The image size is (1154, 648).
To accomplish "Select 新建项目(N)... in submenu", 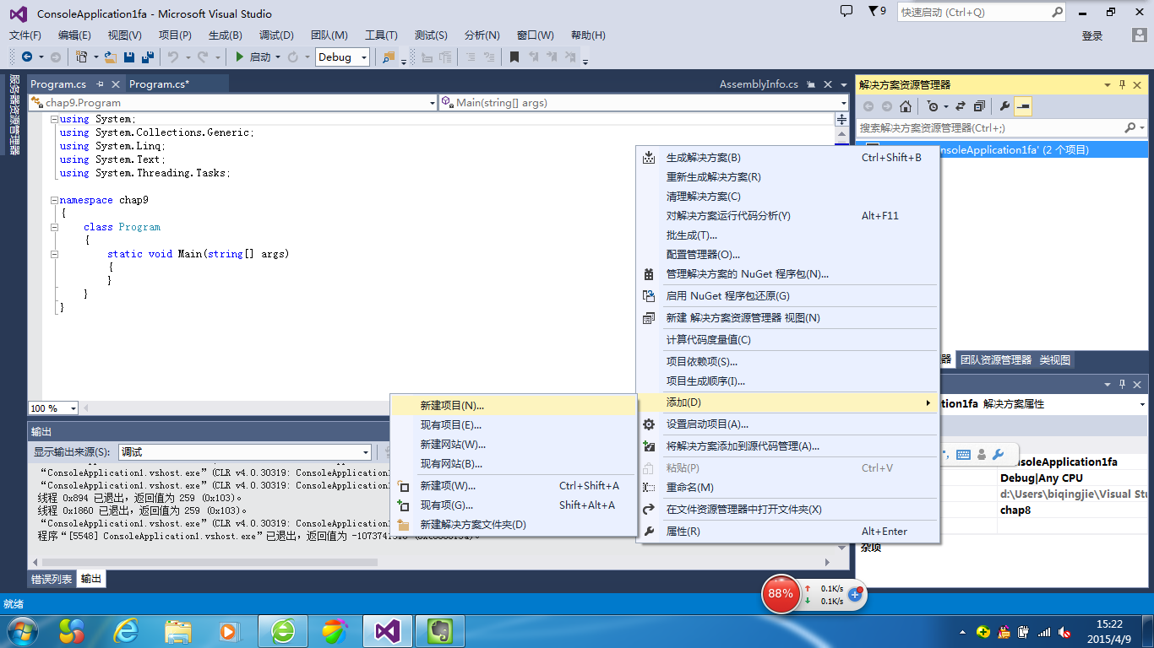I will pyautogui.click(x=513, y=406).
